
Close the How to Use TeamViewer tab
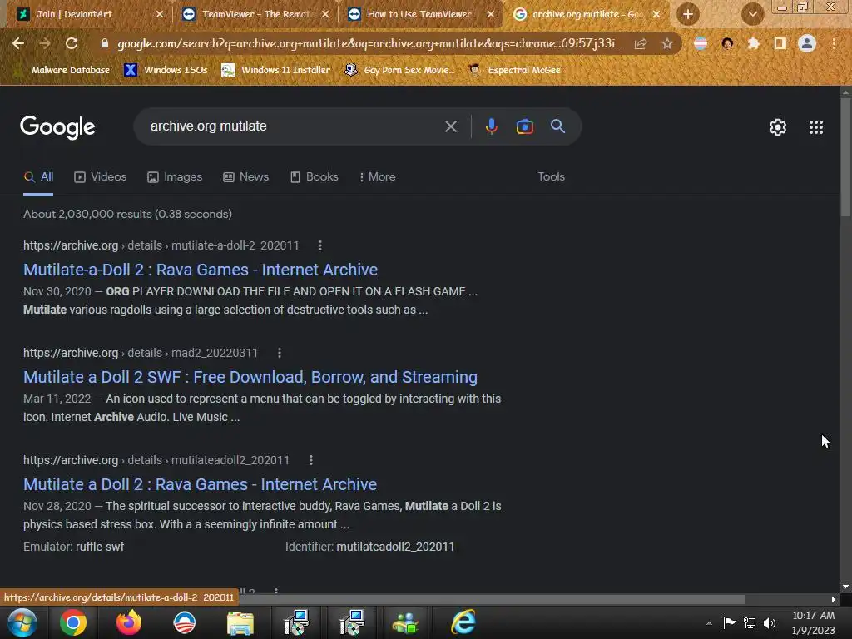click(491, 15)
